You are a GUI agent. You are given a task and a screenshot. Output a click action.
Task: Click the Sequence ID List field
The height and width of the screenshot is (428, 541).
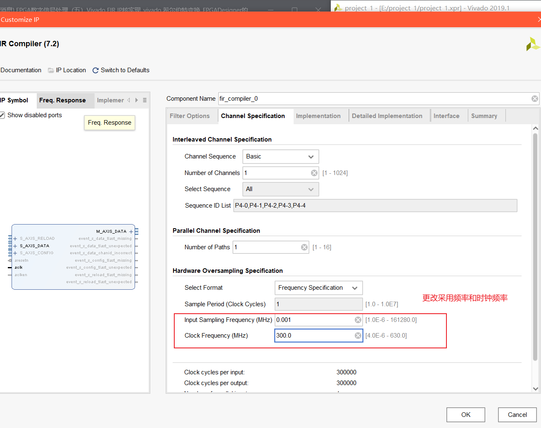(375, 206)
